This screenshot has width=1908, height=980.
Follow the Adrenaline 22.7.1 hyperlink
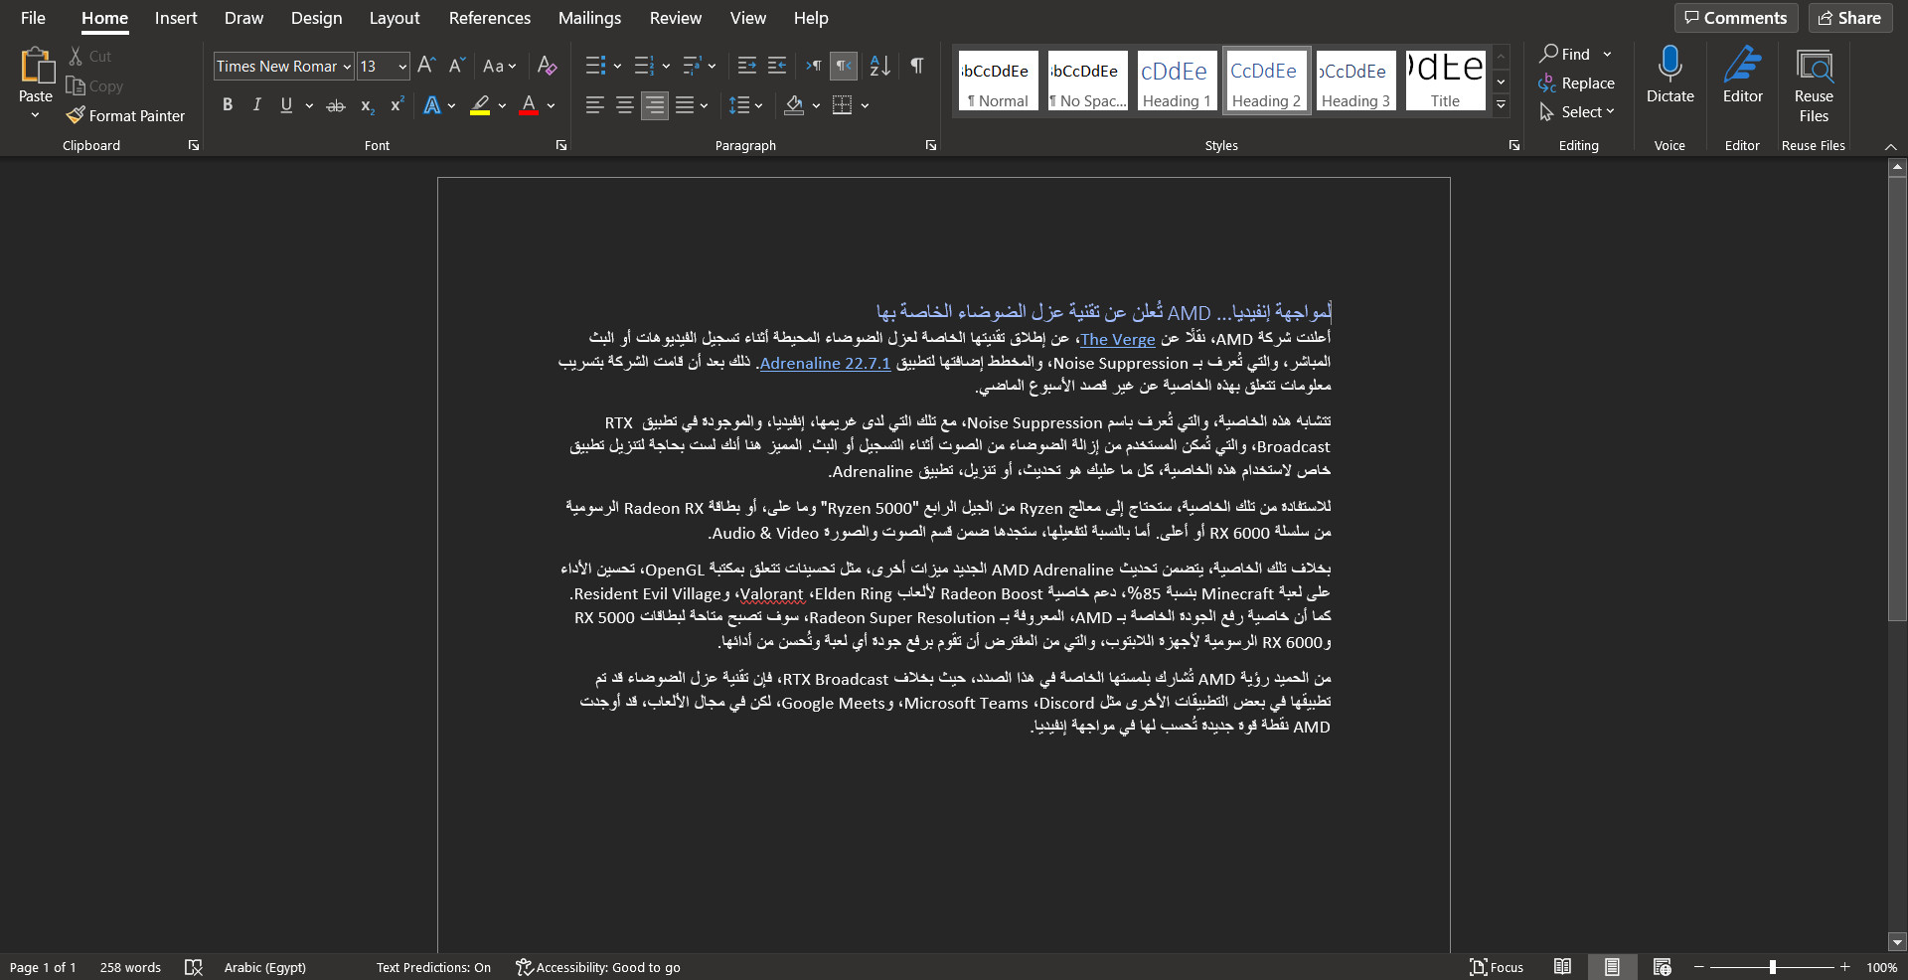[x=824, y=363]
